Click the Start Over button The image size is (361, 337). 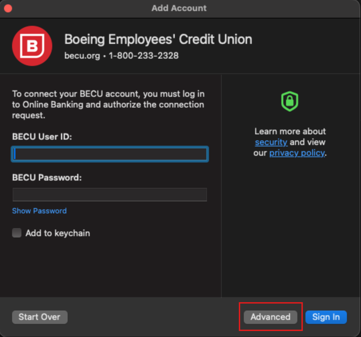[x=40, y=317]
